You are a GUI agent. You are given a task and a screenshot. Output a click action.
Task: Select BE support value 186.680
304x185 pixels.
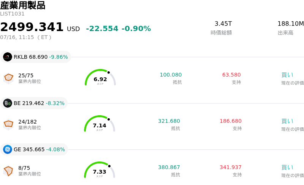(x=231, y=121)
